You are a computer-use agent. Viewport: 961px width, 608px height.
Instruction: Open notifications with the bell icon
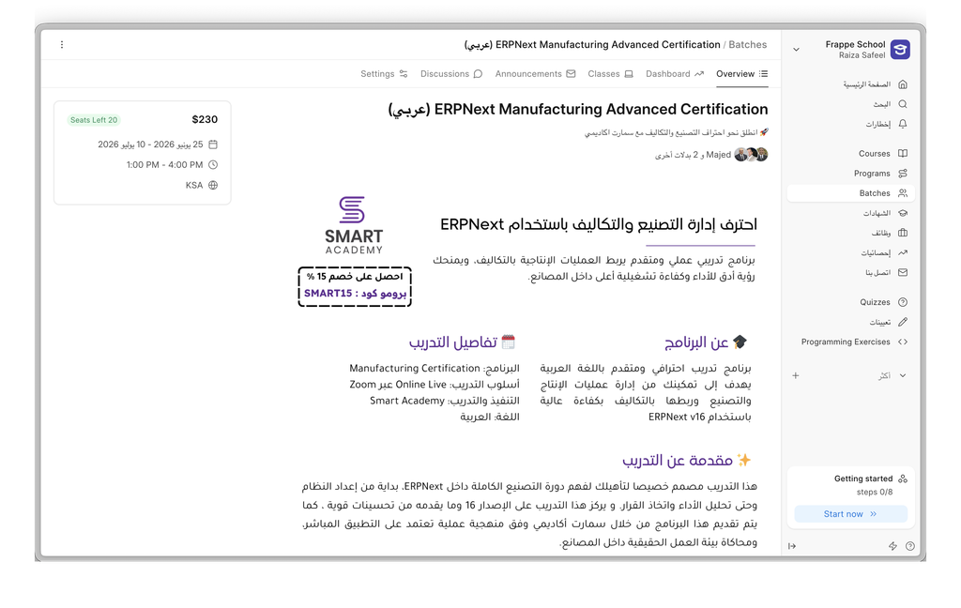(x=903, y=124)
